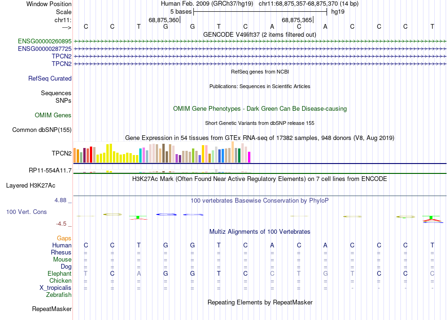
Task: Click the Mouse species row label
Action: click(x=62, y=260)
